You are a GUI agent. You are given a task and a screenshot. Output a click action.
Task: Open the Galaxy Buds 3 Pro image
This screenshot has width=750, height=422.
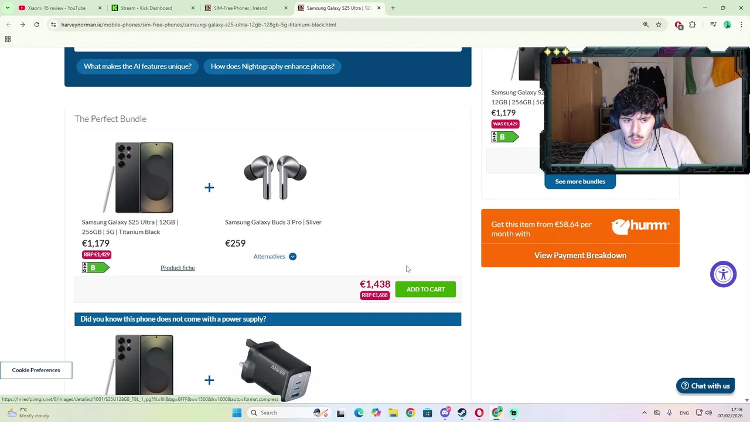(x=275, y=178)
